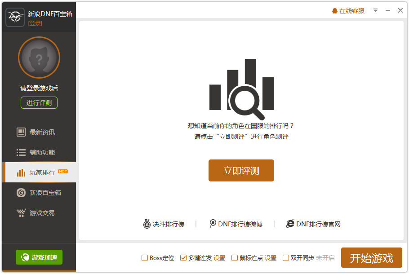The image size is (409, 274).
Task: Disable the 多键连发 checkbox
Action: (x=183, y=257)
